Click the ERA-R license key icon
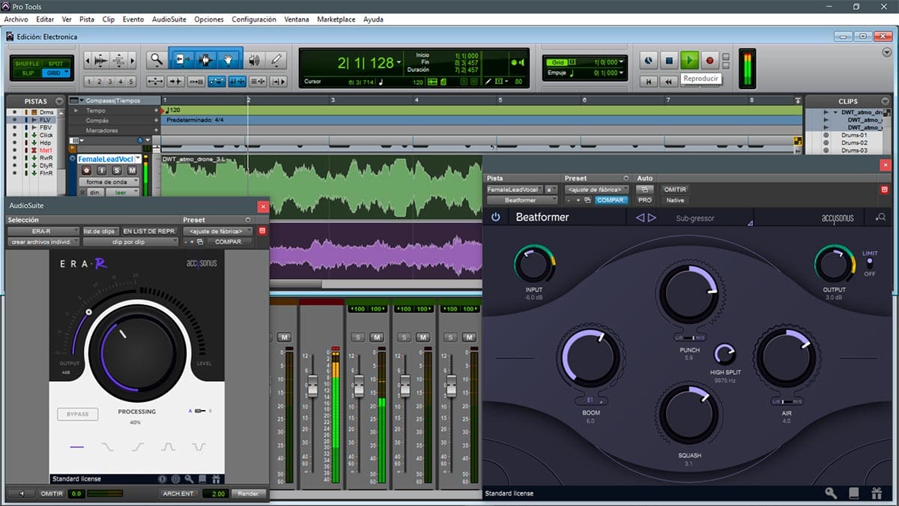 click(x=190, y=478)
